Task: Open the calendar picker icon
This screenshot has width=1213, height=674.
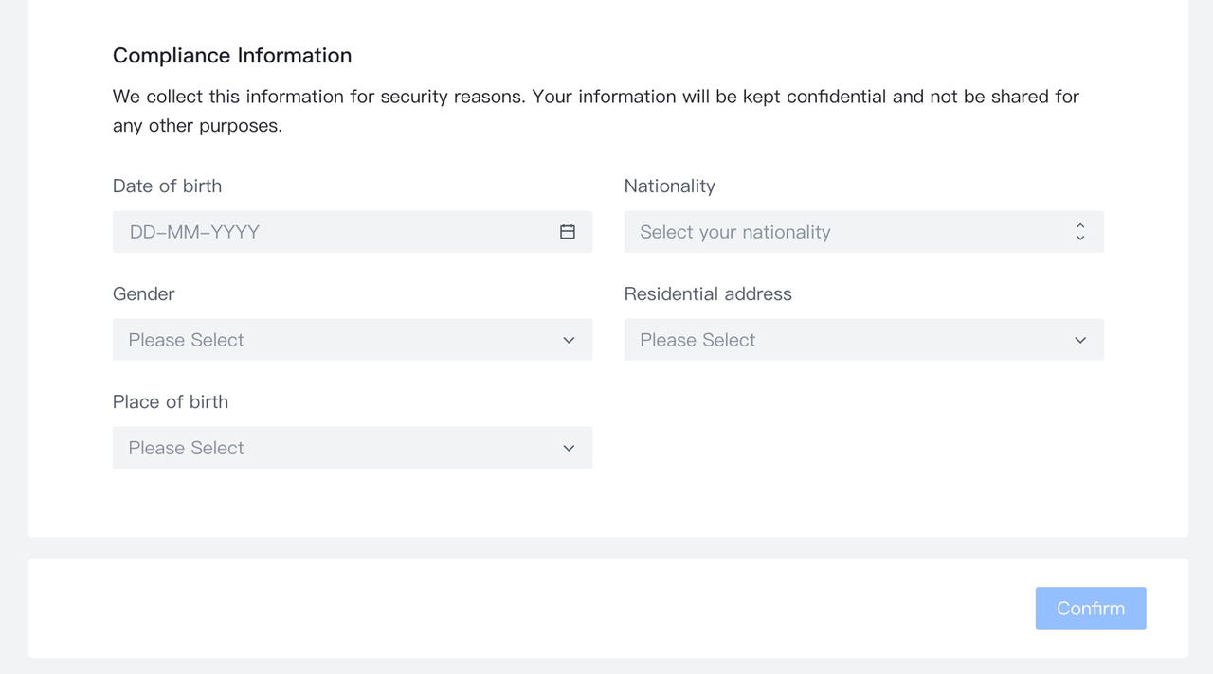Action: click(568, 232)
